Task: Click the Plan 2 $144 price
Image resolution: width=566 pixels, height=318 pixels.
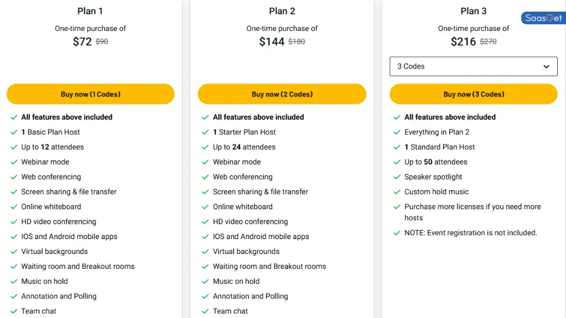Action: (x=272, y=41)
